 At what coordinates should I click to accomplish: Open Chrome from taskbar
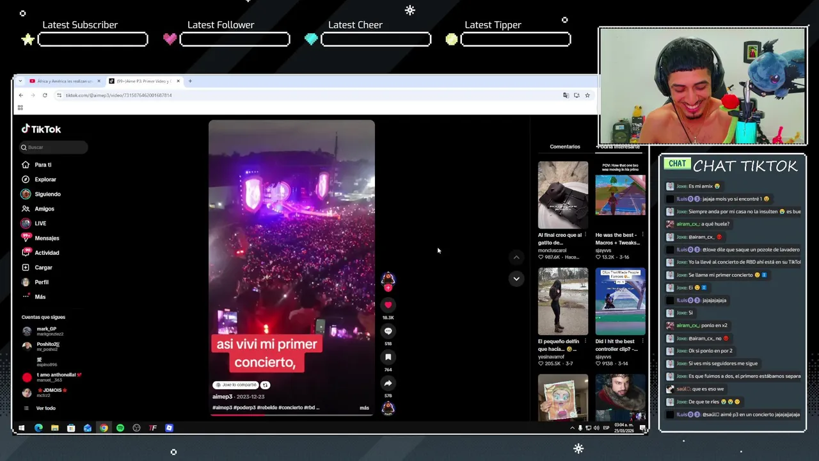point(104,428)
